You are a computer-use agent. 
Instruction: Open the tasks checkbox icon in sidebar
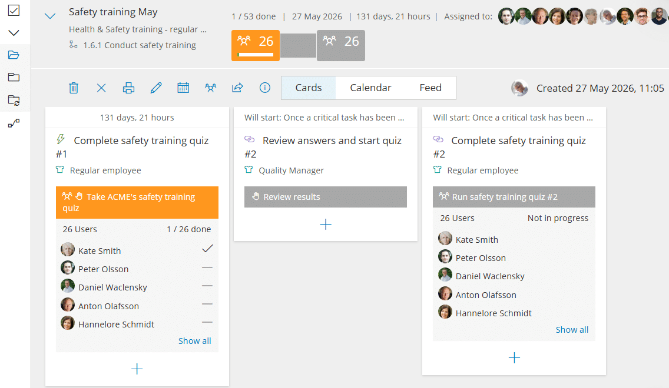click(14, 10)
